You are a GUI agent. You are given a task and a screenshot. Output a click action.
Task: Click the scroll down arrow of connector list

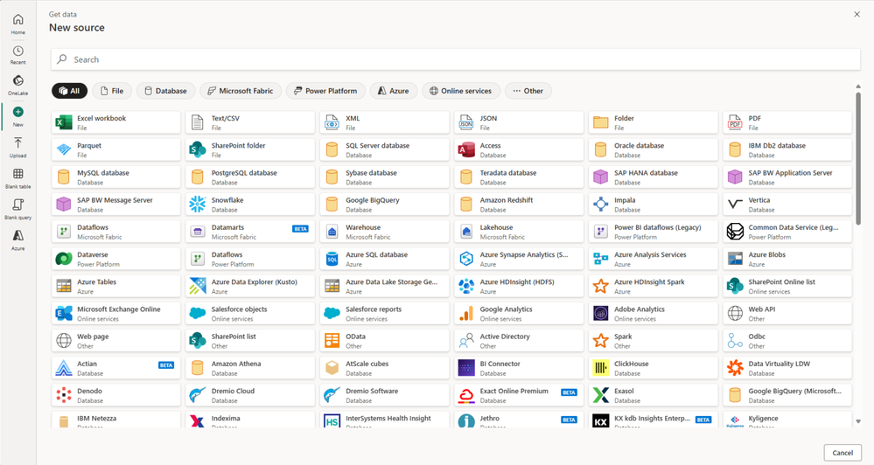click(x=858, y=421)
